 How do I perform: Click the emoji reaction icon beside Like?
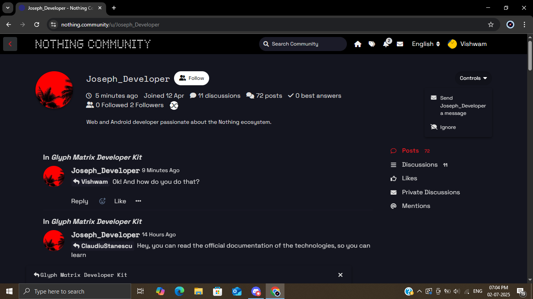[x=102, y=201]
